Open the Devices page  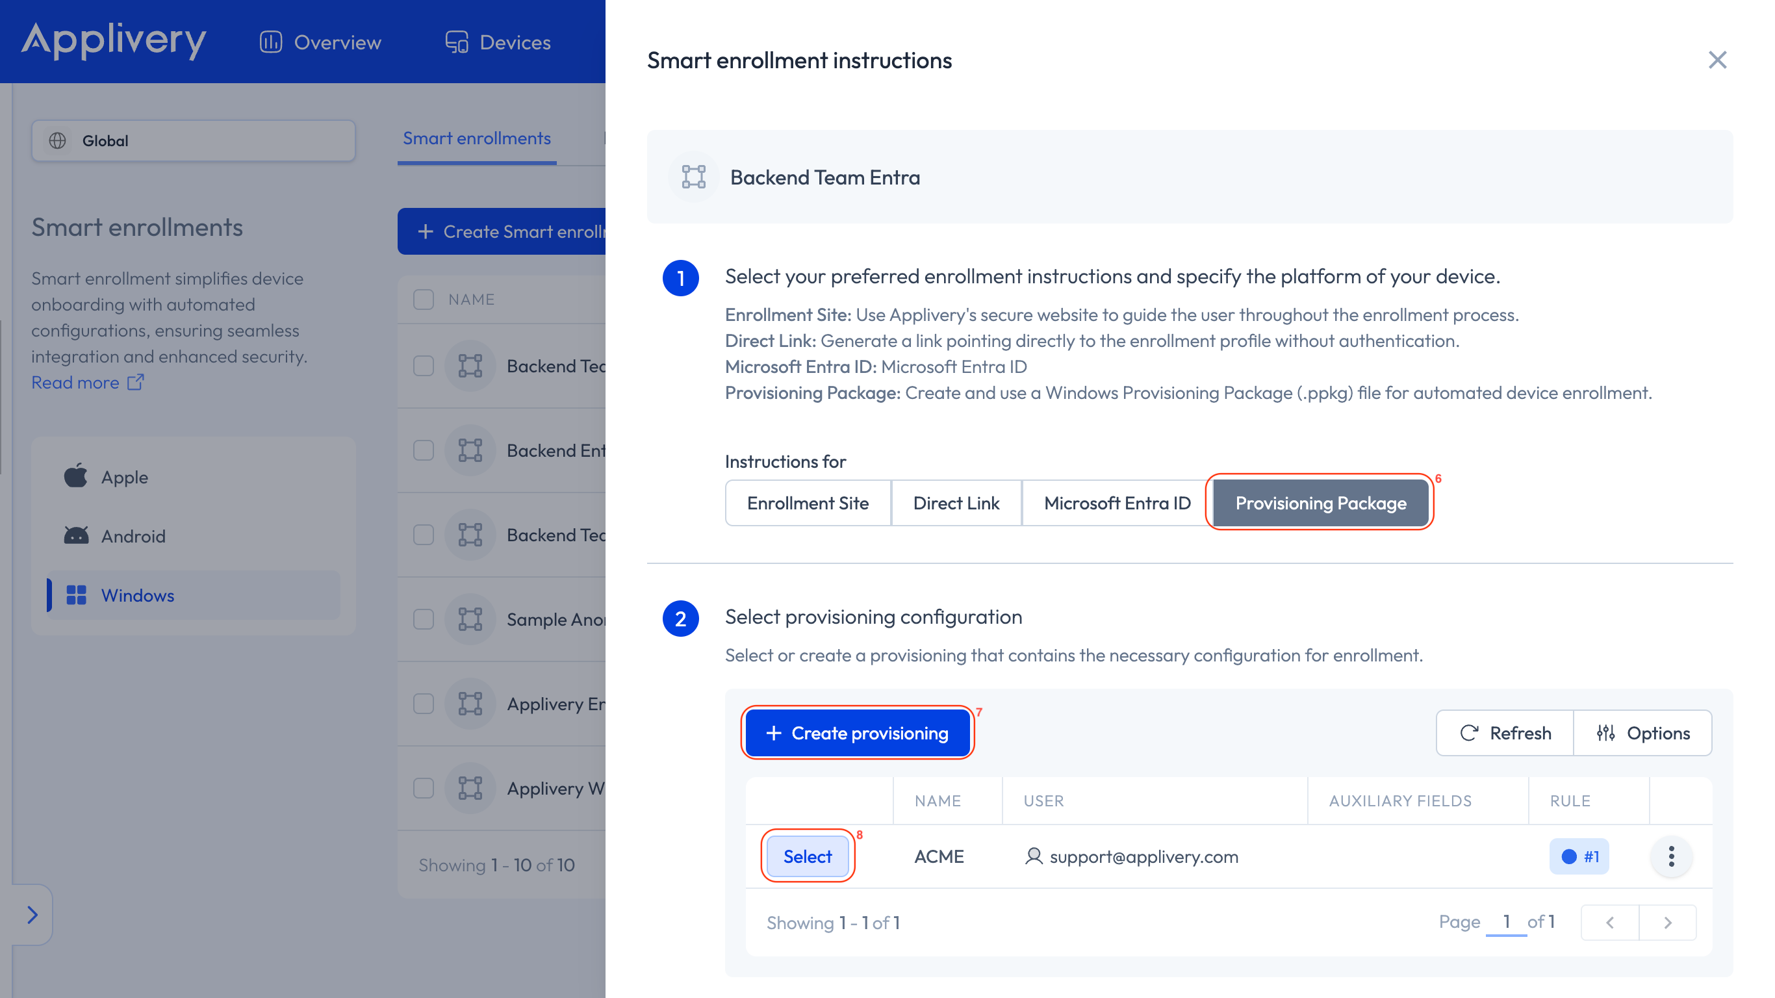click(498, 42)
